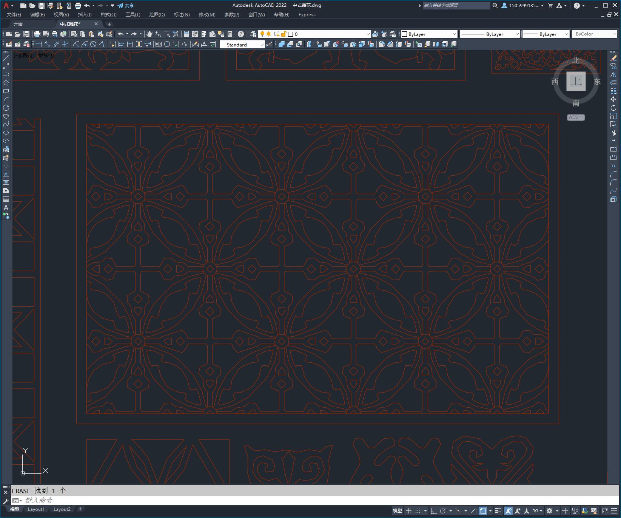This screenshot has height=518, width=621.
Task: Toggle lineweight display in status bar
Action: click(x=498, y=511)
